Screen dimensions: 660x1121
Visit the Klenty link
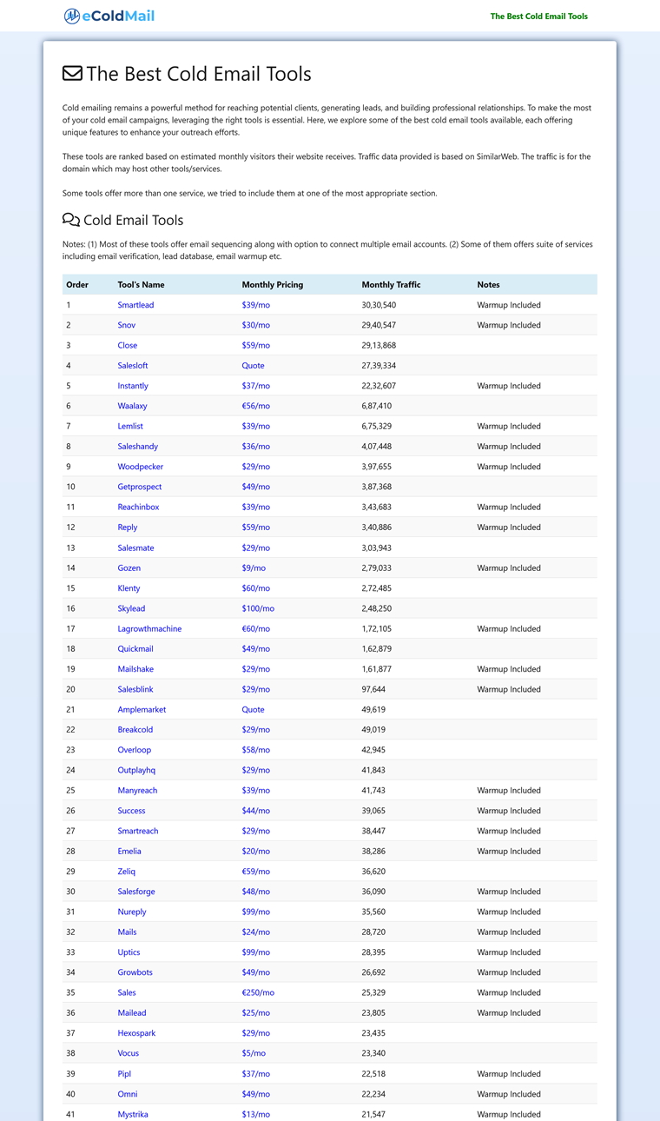pyautogui.click(x=129, y=588)
